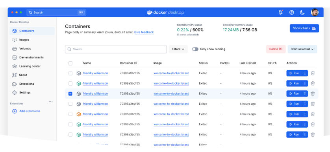Open the Give feedback link
330x152 pixels.
tap(144, 32)
